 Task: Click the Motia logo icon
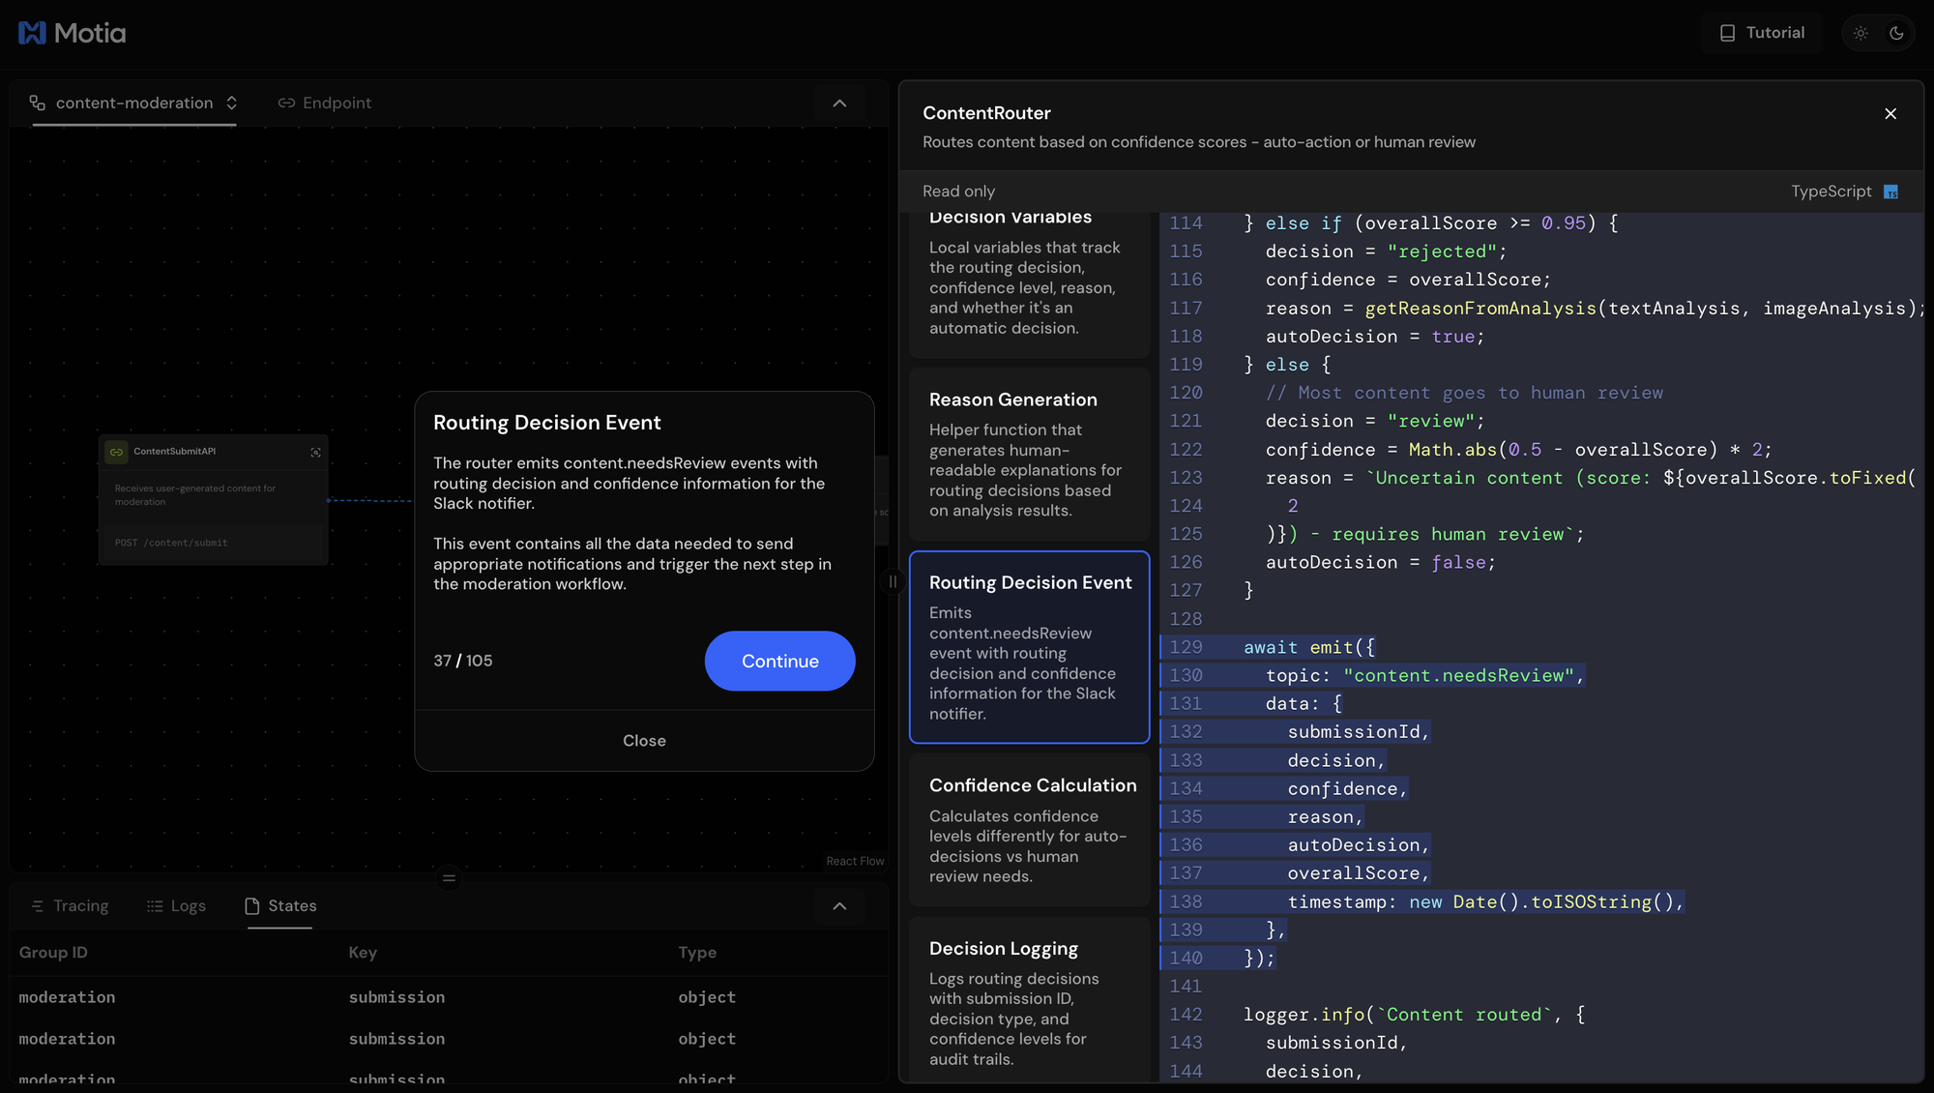pos(32,33)
